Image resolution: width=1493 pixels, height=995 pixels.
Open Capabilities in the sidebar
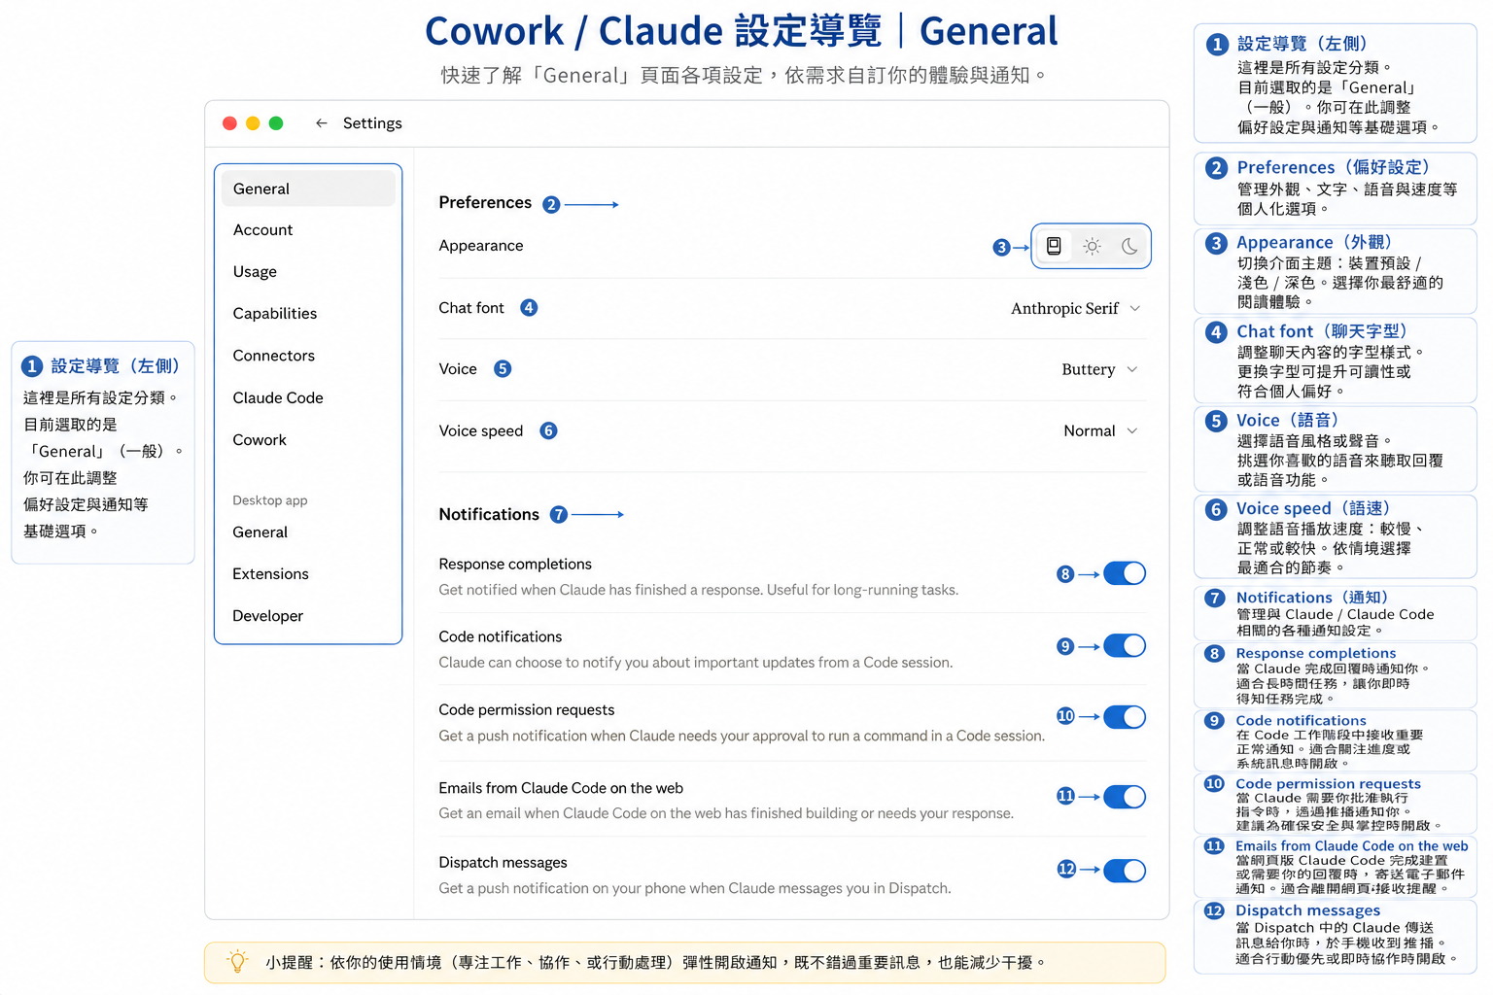coord(275,314)
